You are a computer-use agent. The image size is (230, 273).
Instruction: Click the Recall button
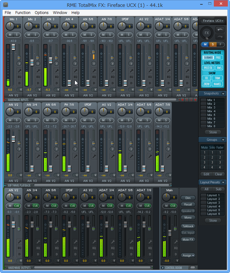188,204
